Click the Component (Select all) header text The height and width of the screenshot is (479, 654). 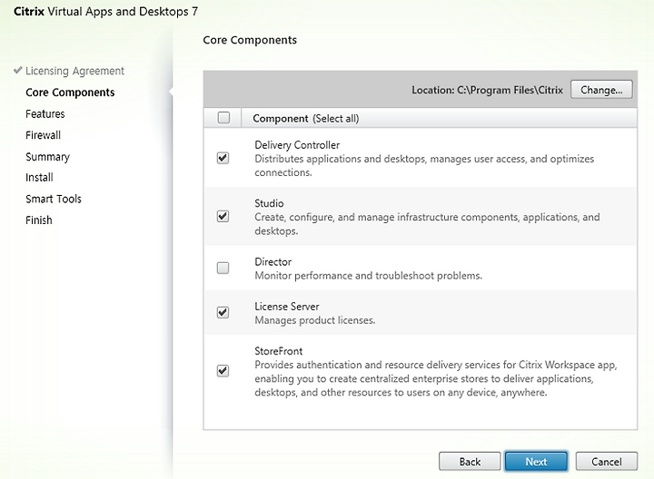pos(306,119)
